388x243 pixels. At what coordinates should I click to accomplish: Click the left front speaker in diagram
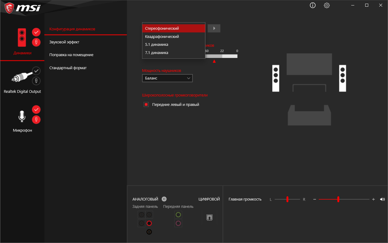coord(276,78)
